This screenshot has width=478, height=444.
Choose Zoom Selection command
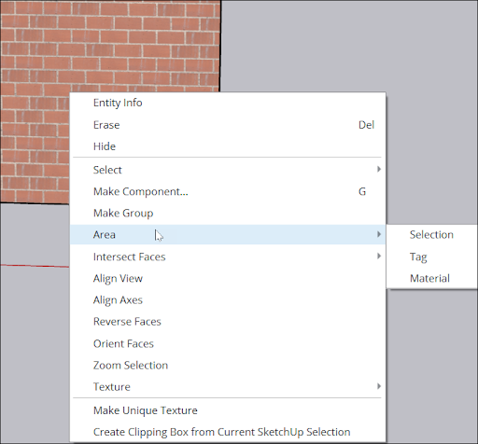pyautogui.click(x=228, y=365)
